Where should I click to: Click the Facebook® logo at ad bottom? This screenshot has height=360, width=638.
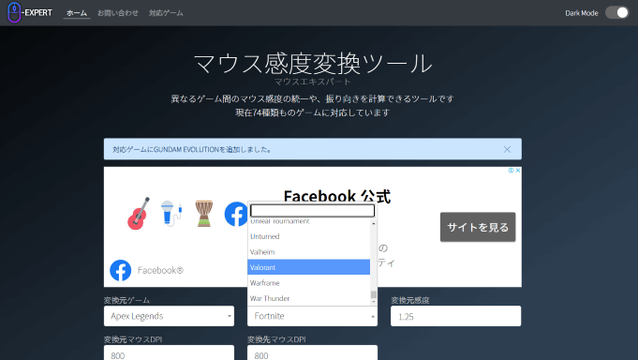point(121,270)
